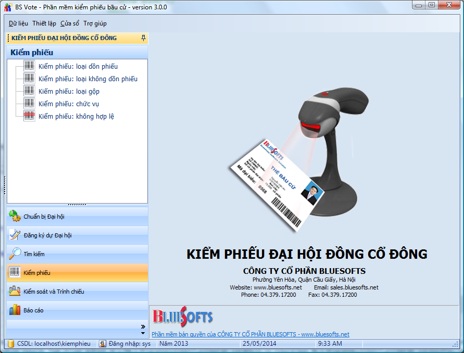Click the Đăng ký dự Đại hội icon

[x=15, y=235]
